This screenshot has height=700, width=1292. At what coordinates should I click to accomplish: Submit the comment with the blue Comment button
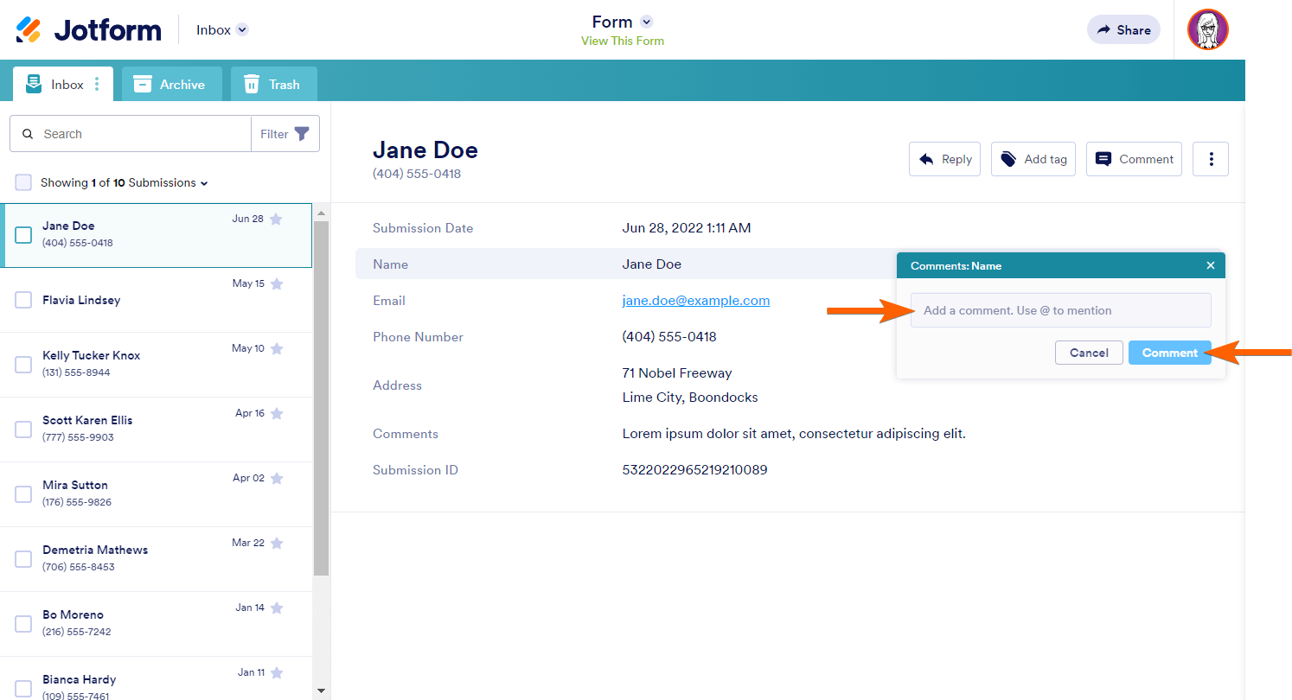(1170, 353)
